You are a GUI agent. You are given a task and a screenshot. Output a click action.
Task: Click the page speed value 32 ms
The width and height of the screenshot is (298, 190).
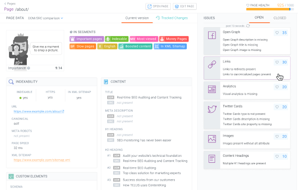(18, 148)
